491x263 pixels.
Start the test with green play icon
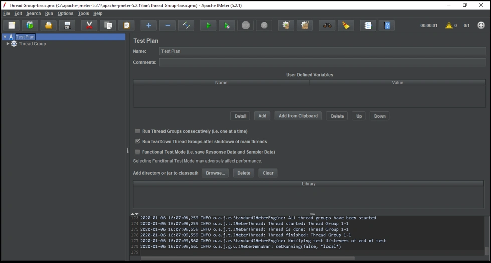click(208, 25)
